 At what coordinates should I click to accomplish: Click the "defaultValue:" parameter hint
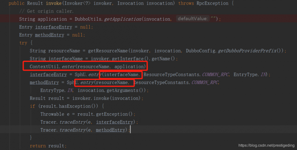(x=193, y=19)
